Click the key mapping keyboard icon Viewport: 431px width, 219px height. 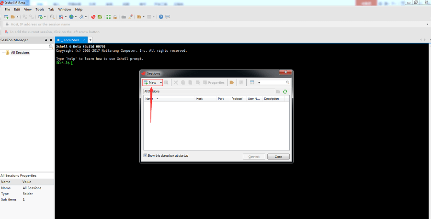pyautogui.click(x=124, y=17)
